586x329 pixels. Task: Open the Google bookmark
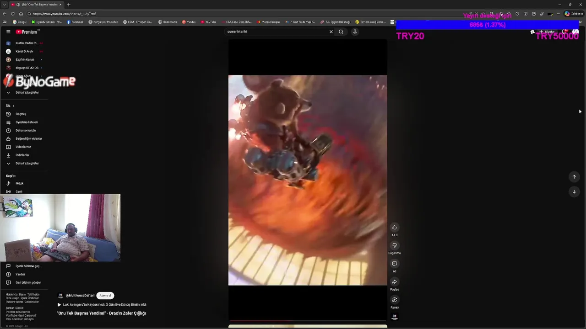tap(20, 21)
